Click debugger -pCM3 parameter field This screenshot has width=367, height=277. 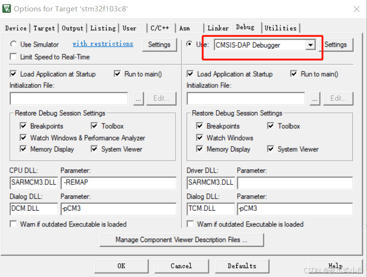(x=295, y=208)
